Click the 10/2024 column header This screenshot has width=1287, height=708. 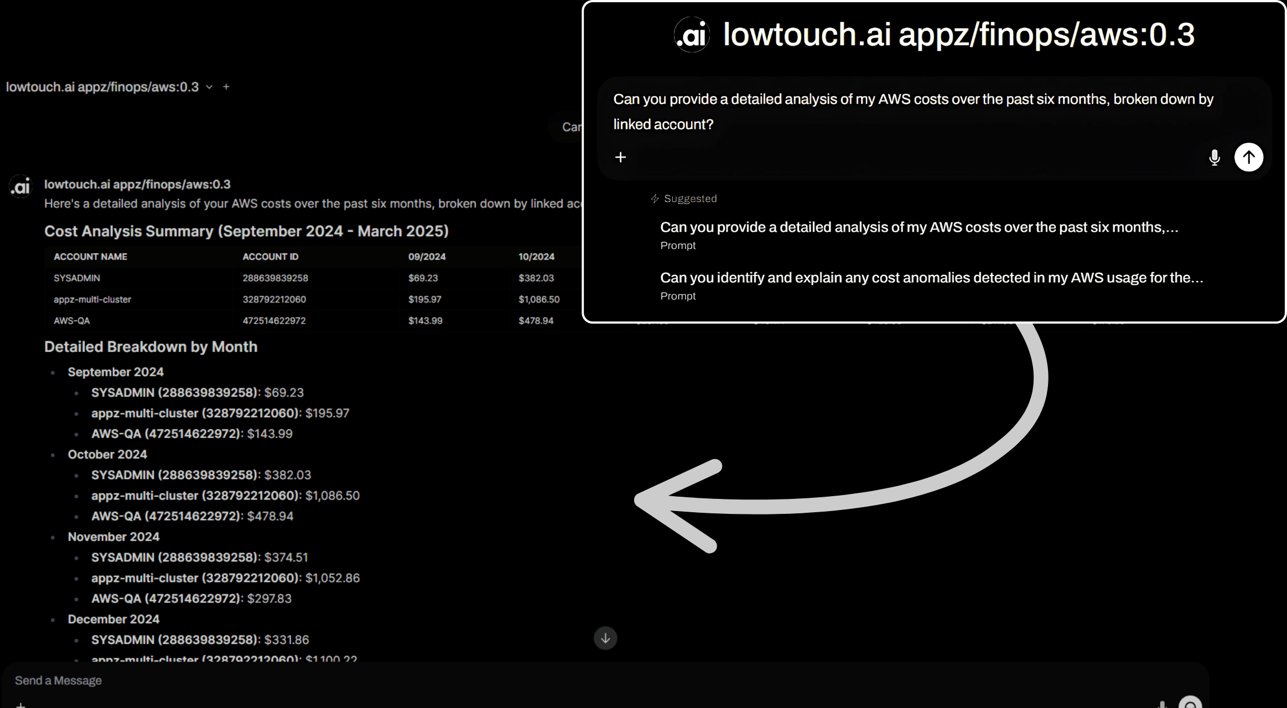coord(536,257)
